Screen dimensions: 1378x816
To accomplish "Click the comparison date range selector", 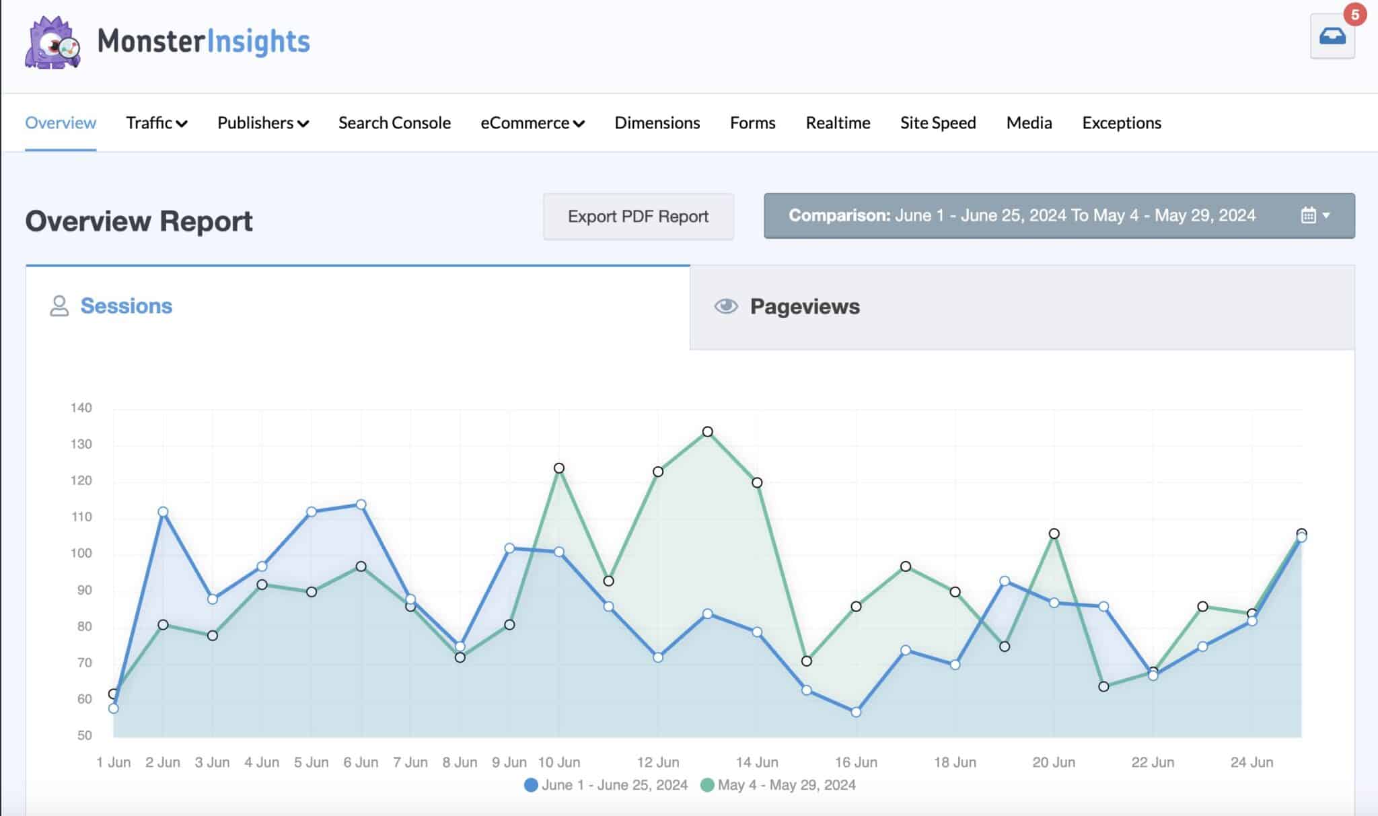I will [1060, 216].
